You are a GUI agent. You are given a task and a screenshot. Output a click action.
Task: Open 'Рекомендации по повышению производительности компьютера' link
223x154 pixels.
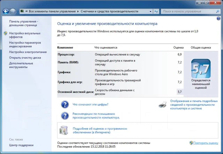96,115
